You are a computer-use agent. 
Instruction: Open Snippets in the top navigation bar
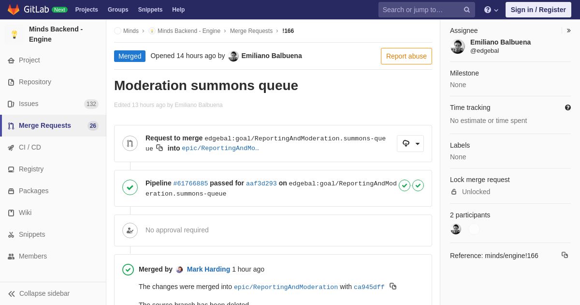(x=150, y=10)
